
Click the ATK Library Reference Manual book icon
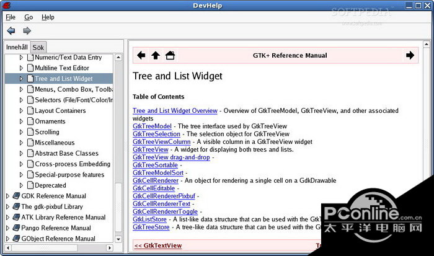pyautogui.click(x=17, y=217)
